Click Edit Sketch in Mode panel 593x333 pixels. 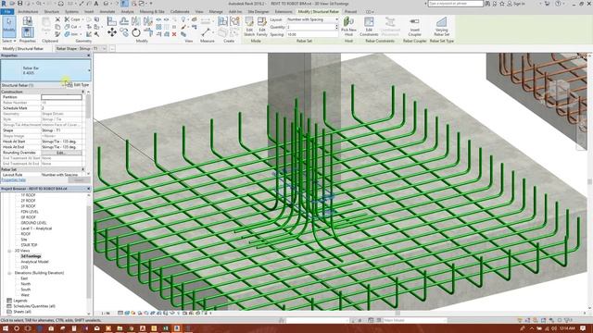click(249, 27)
